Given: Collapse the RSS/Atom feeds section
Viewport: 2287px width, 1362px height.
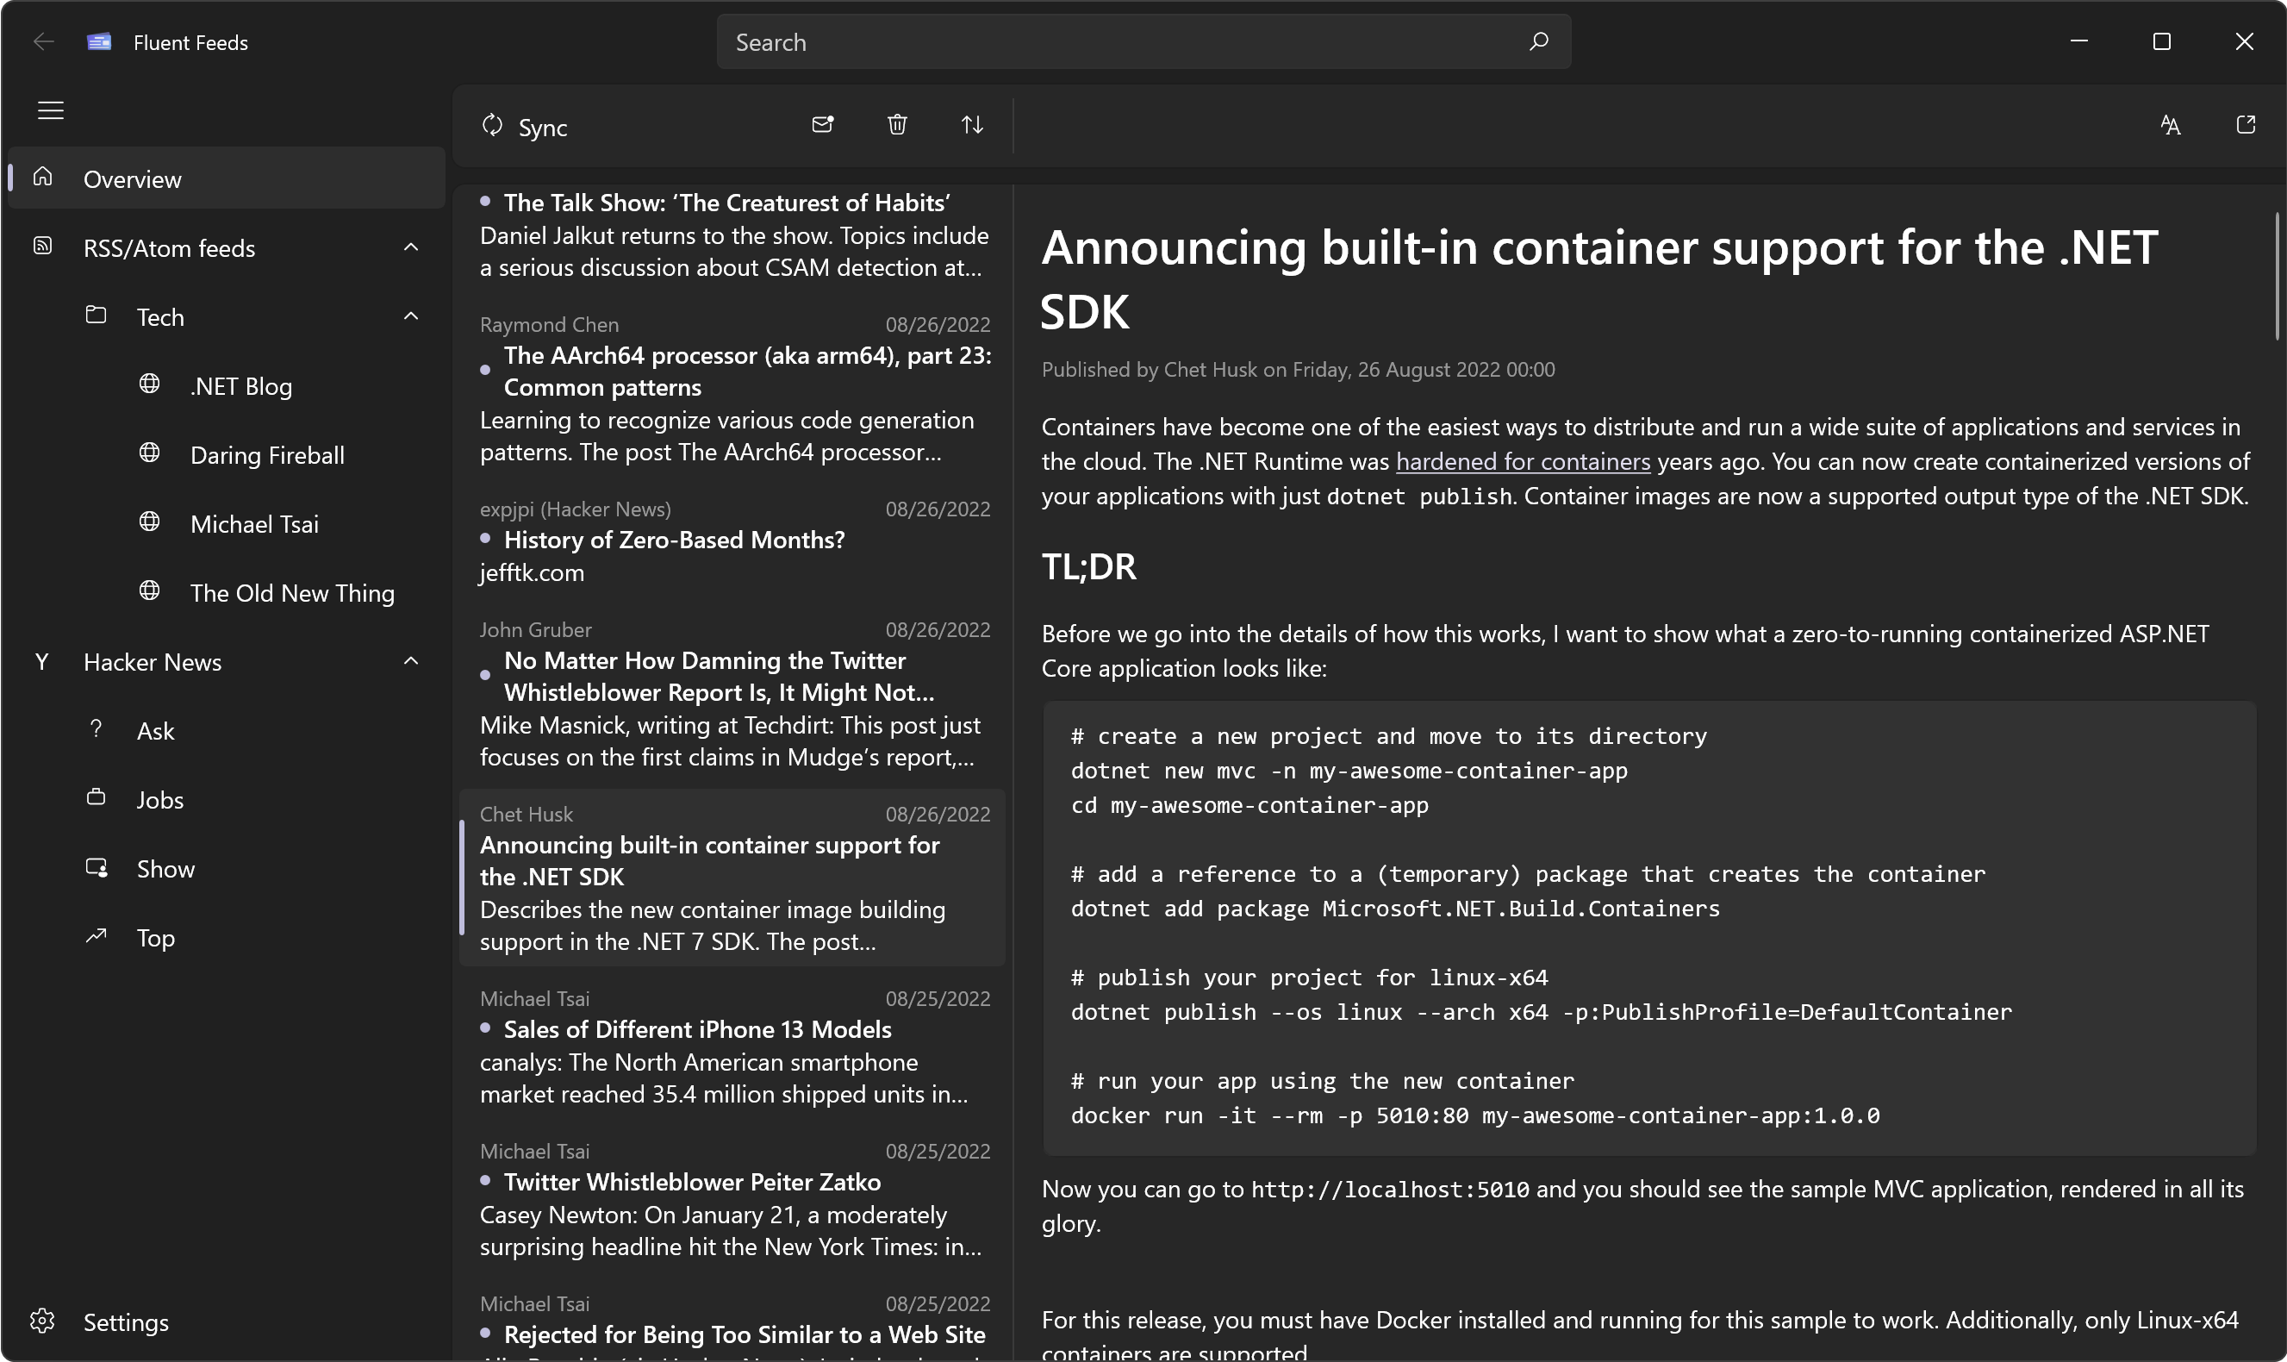Looking at the screenshot, I should [410, 247].
